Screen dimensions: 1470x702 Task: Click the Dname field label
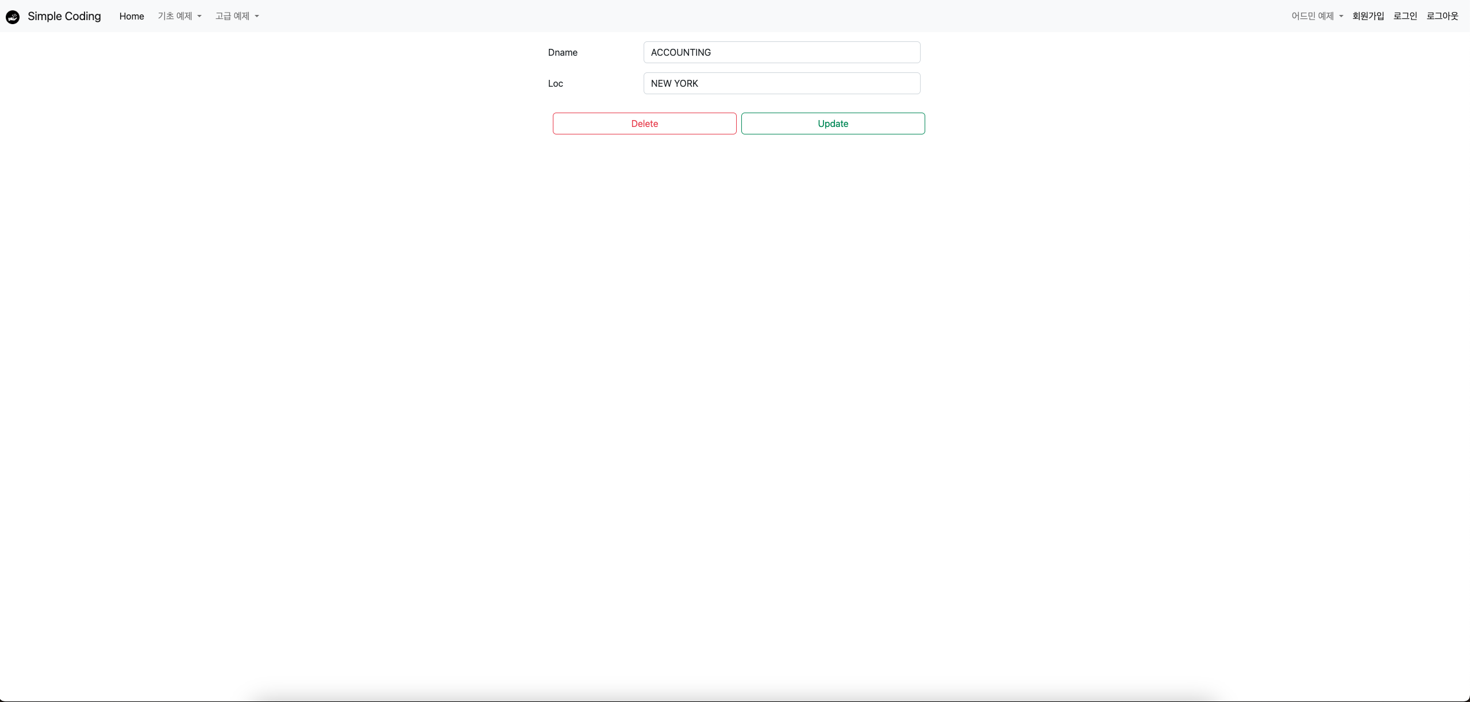(x=562, y=52)
